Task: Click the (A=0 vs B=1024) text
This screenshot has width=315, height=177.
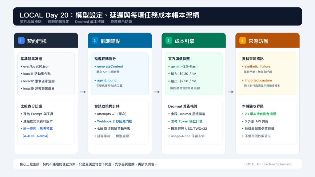Action: pos(35,136)
